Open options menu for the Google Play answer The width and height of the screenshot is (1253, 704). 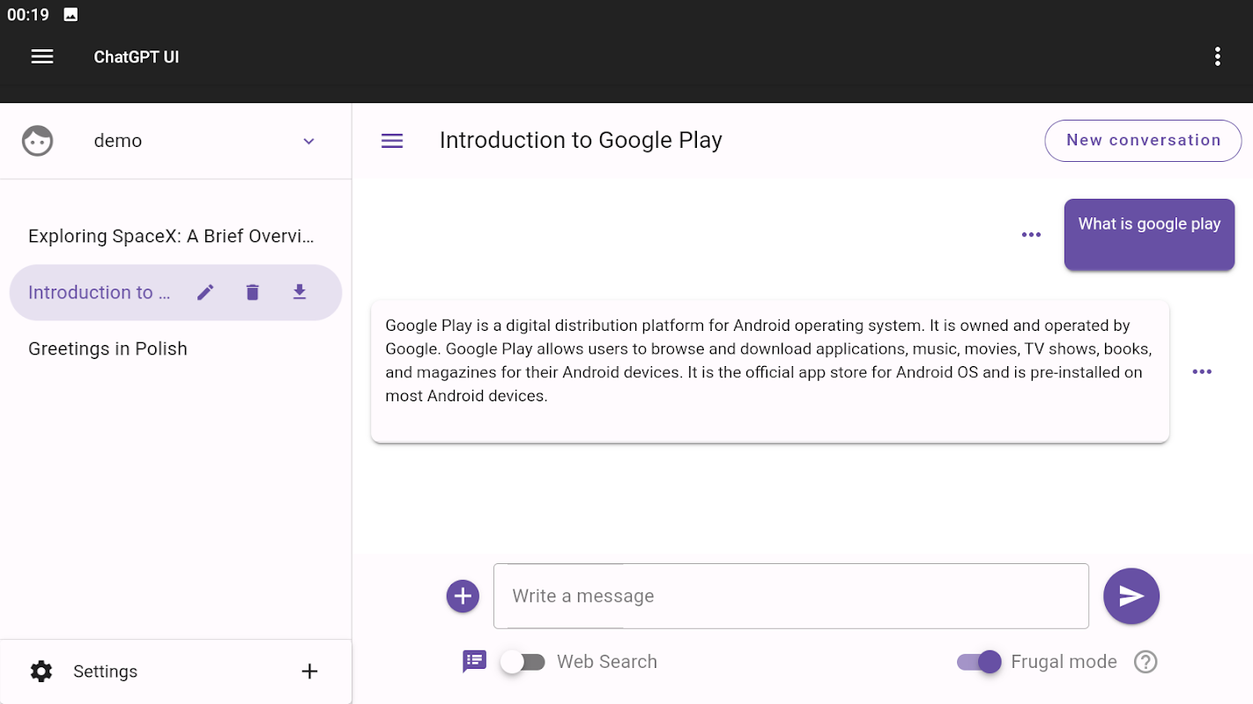[1202, 372]
